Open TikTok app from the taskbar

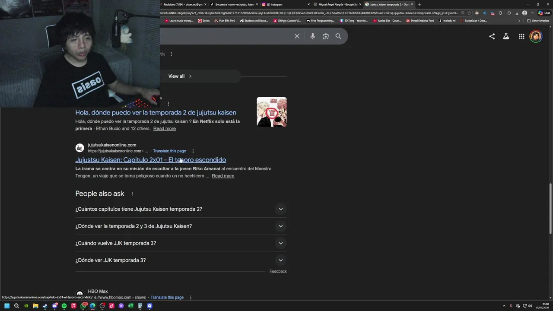111,306
